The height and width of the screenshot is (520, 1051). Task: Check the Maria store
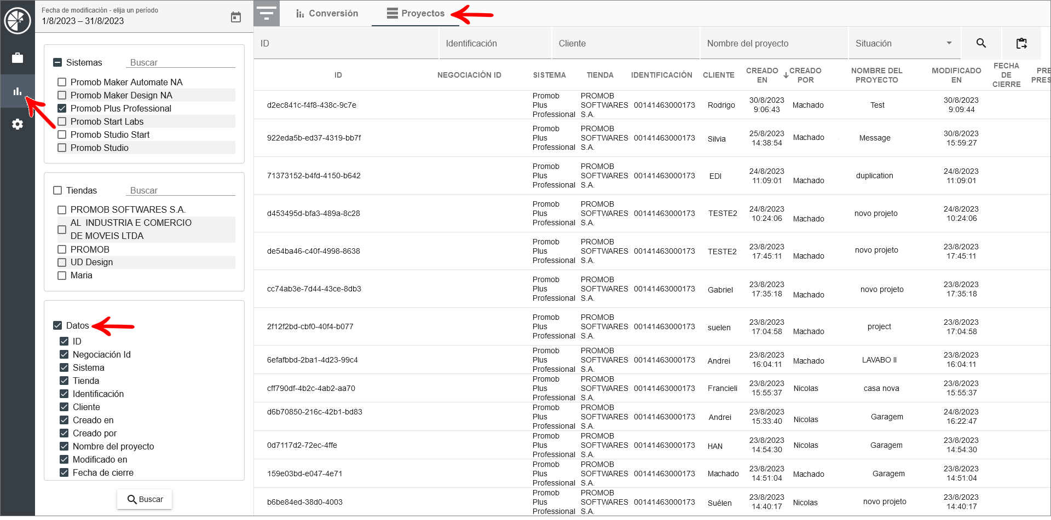pyautogui.click(x=62, y=276)
